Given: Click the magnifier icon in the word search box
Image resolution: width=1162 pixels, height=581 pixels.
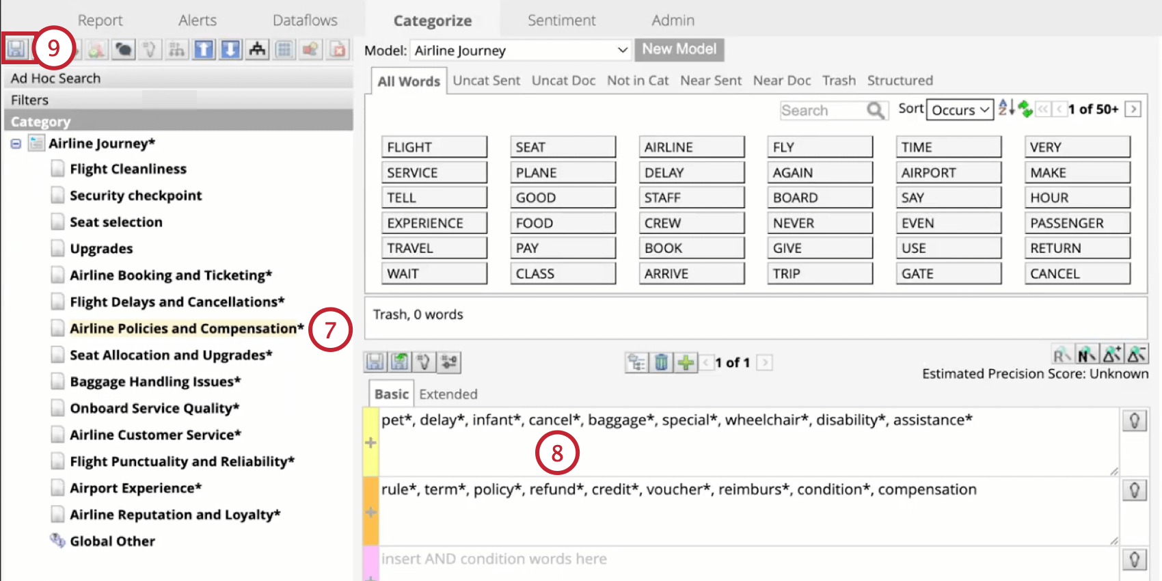Looking at the screenshot, I should 875,110.
